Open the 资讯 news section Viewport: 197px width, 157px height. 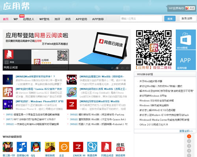point(68,19)
